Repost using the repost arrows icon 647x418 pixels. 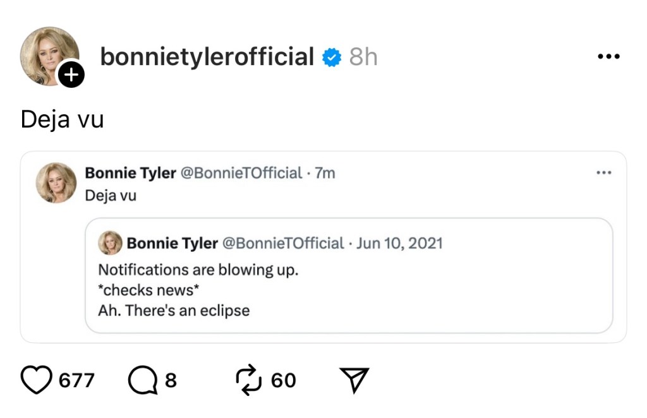(x=249, y=380)
